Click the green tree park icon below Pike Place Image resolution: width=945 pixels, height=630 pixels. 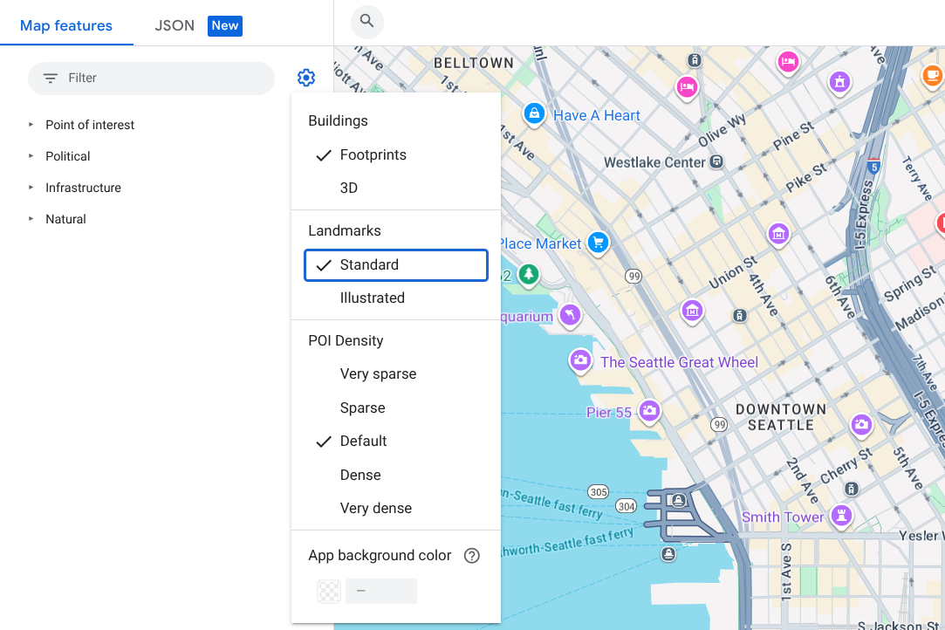[527, 275]
